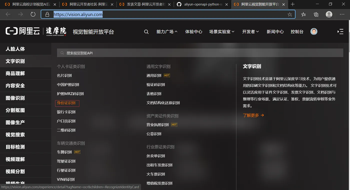This screenshot has height=190, width=350.
Task: Open the 银行卡识别 link
Action: (66, 112)
